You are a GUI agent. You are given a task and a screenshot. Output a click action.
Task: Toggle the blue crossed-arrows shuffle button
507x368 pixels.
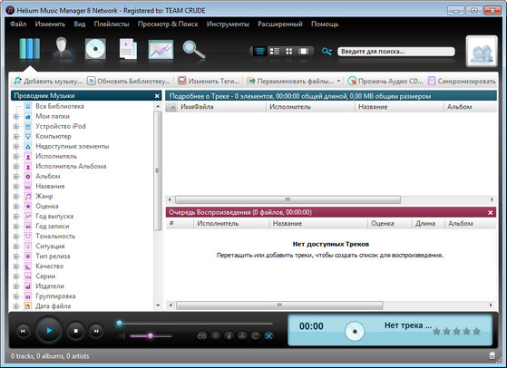click(268, 336)
